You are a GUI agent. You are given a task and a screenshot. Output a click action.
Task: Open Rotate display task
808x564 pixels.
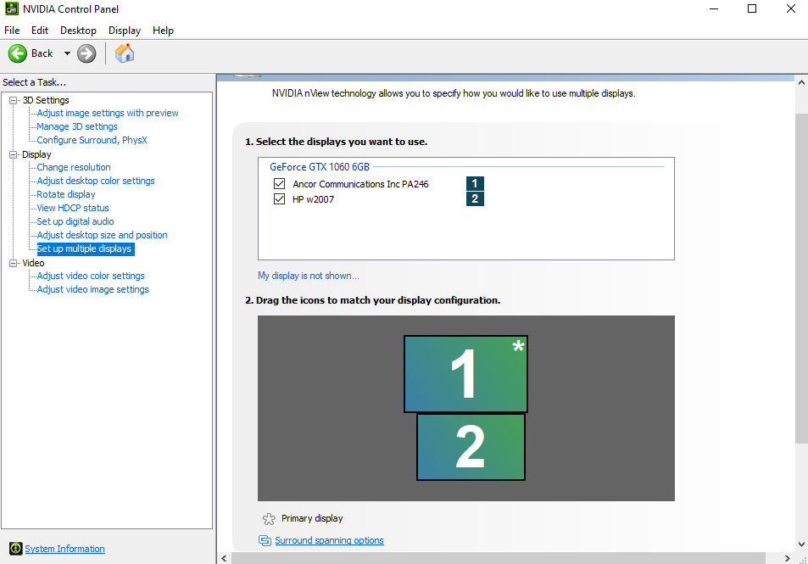66,194
